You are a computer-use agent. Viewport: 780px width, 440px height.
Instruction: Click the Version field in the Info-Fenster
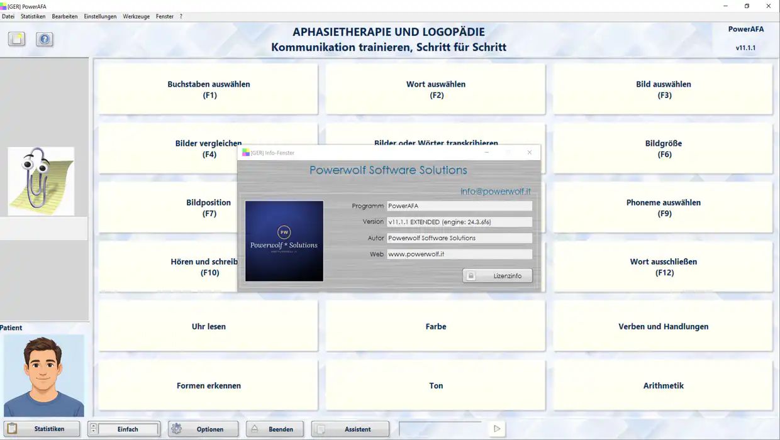459,222
